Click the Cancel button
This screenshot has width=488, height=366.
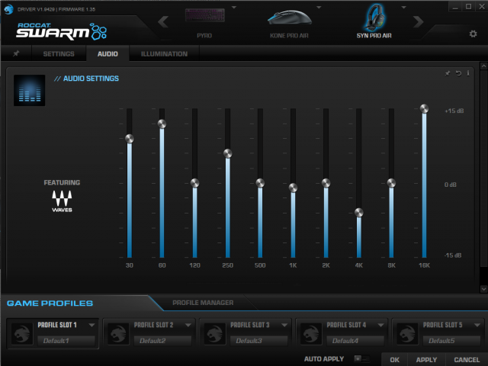[x=467, y=359]
